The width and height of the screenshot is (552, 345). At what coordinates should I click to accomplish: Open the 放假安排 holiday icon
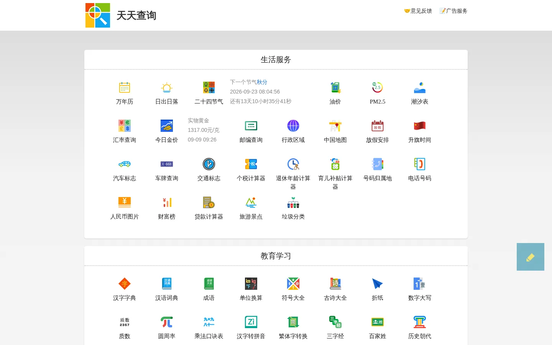point(378,126)
